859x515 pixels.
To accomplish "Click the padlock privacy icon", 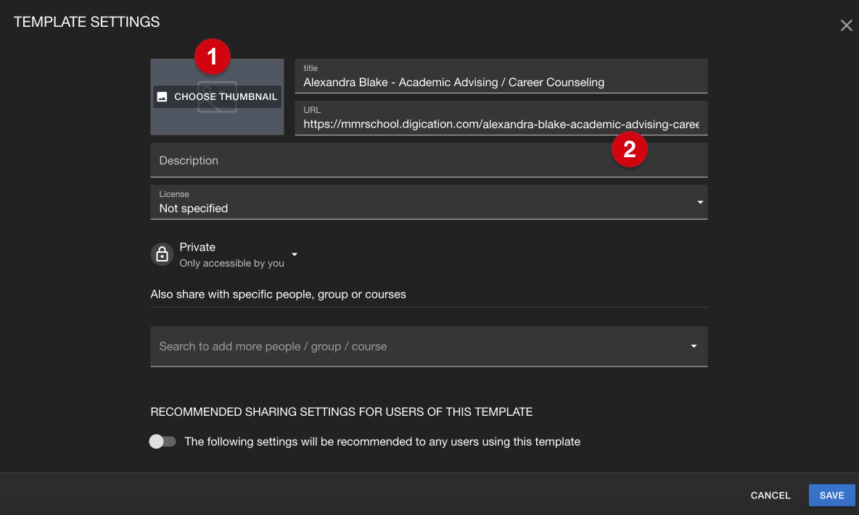I will tap(163, 254).
